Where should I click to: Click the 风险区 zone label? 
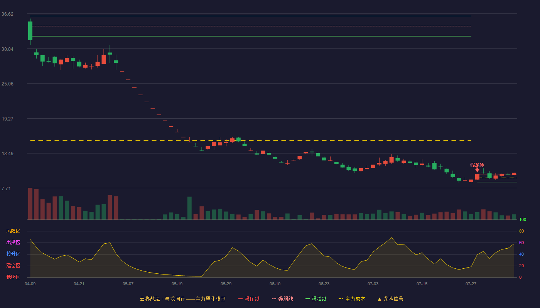pyautogui.click(x=13, y=231)
